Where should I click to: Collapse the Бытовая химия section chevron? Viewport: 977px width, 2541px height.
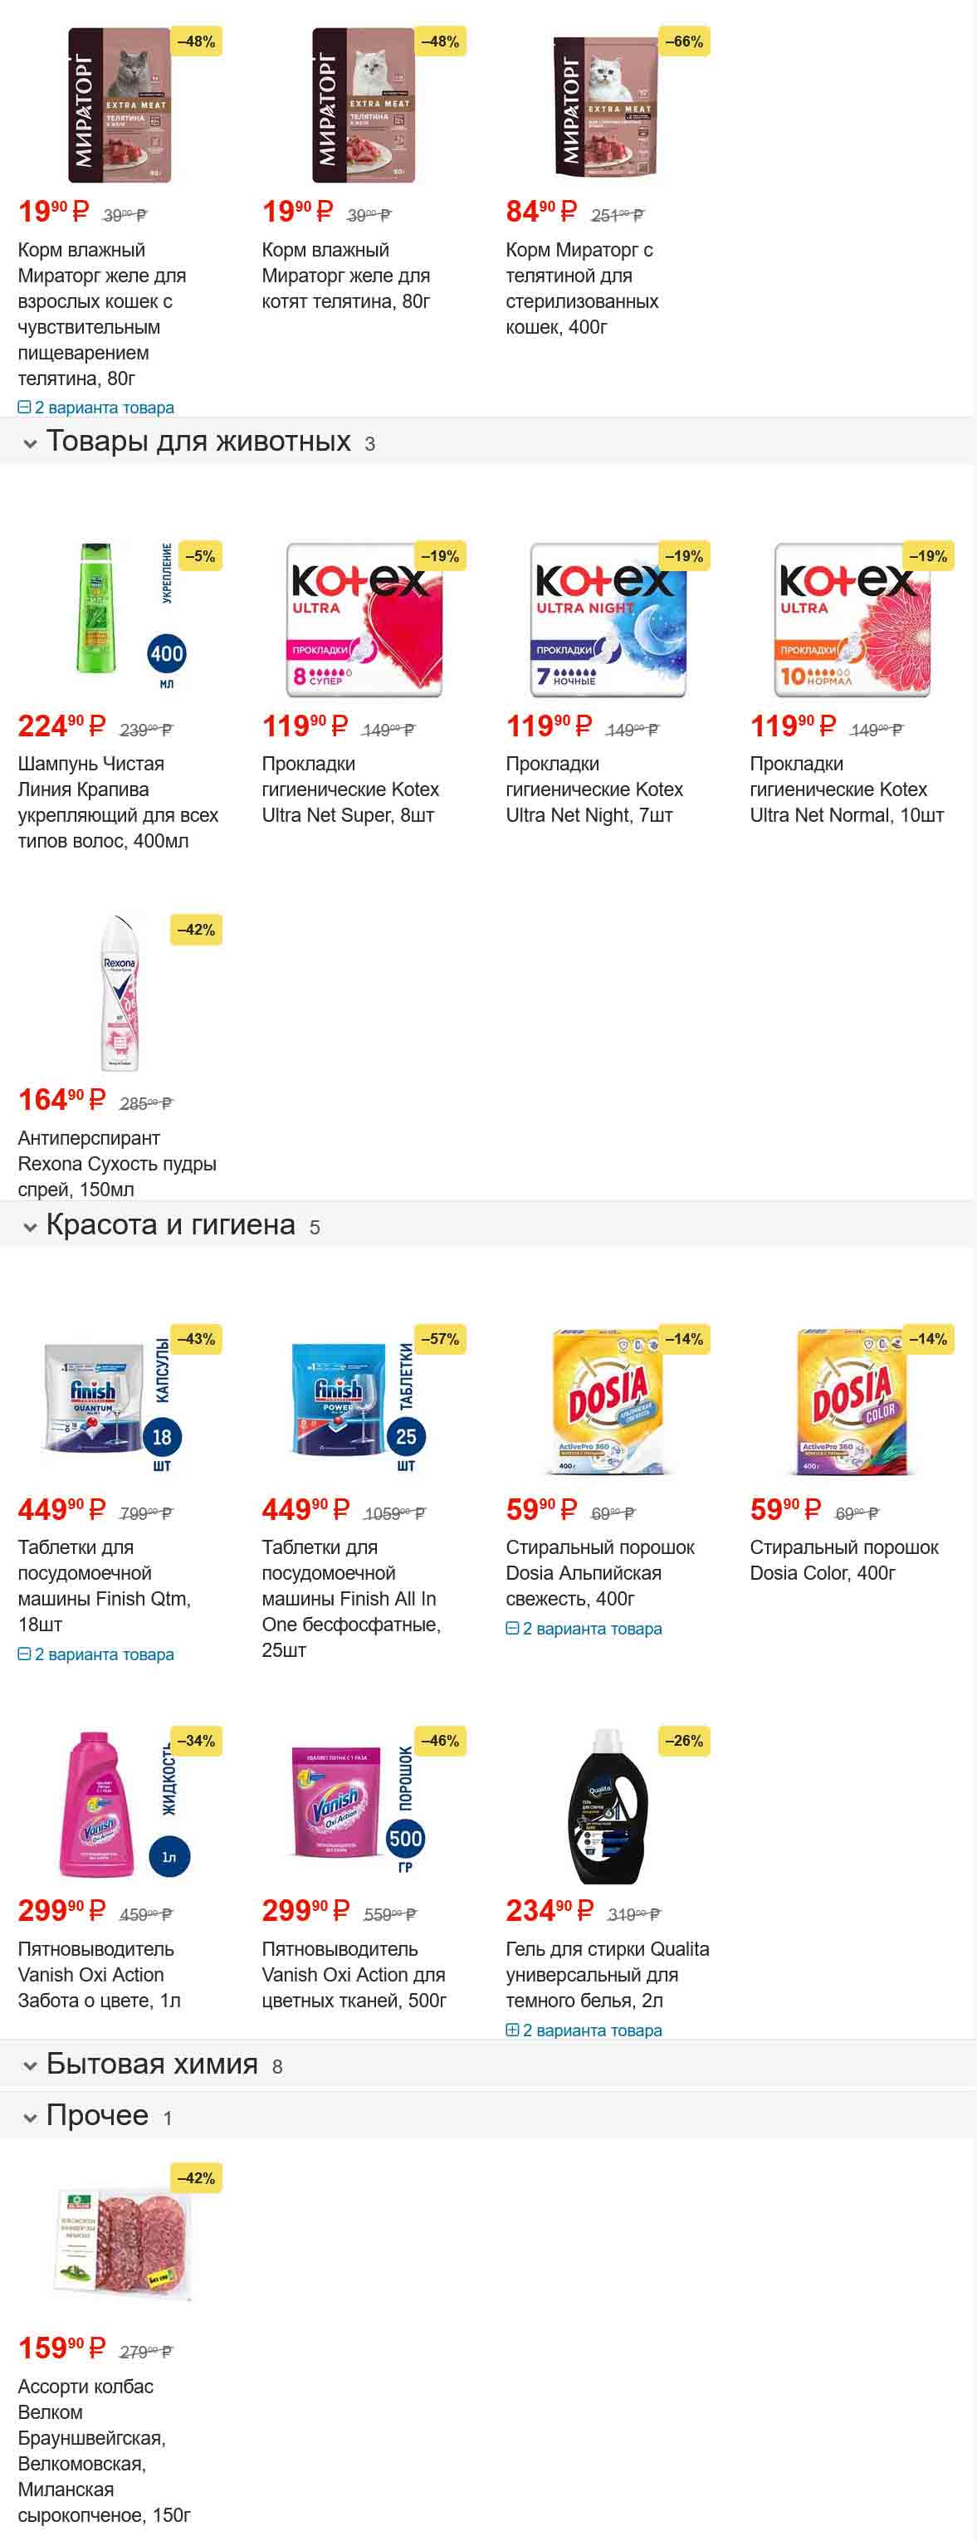tap(30, 2066)
